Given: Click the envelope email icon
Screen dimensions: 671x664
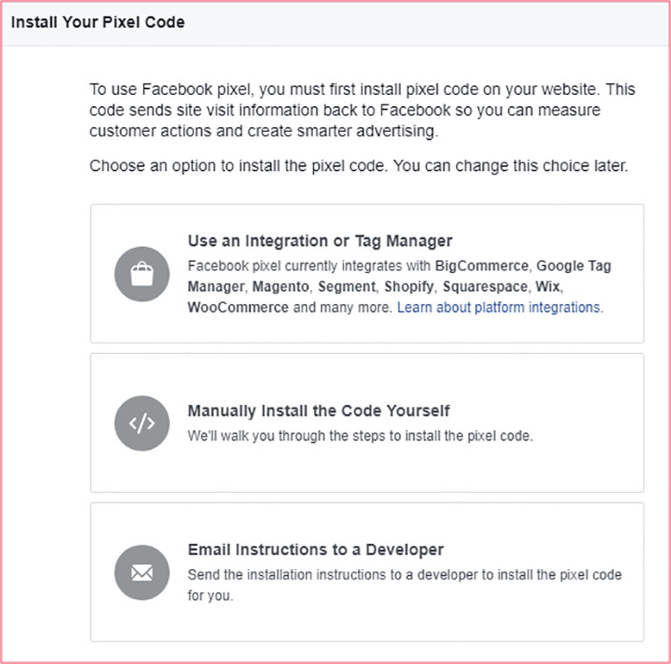Looking at the screenshot, I should click(142, 573).
